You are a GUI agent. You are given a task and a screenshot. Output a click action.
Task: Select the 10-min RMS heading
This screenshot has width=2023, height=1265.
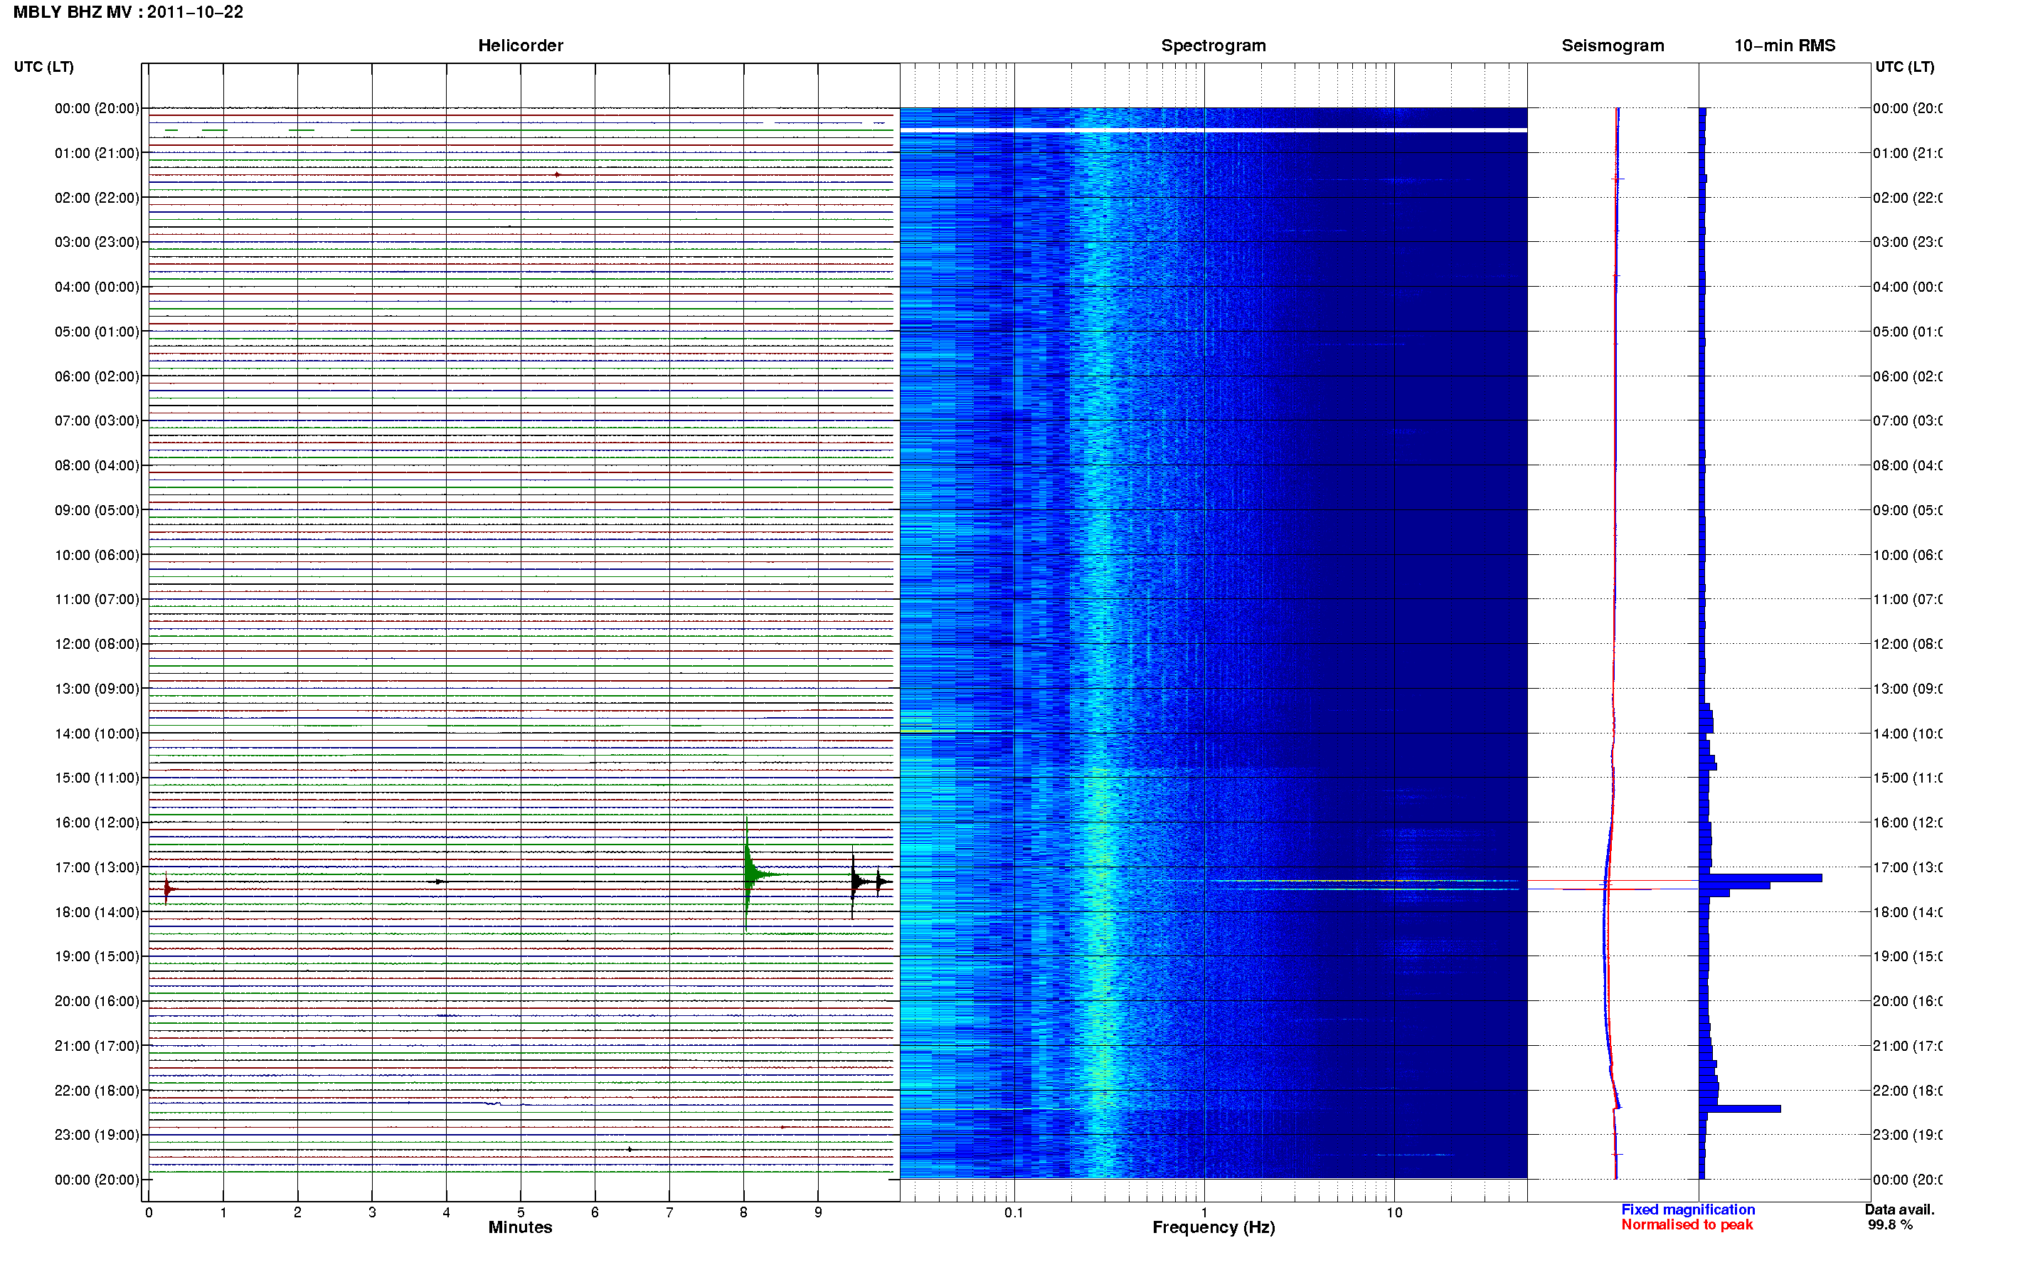pos(1784,46)
